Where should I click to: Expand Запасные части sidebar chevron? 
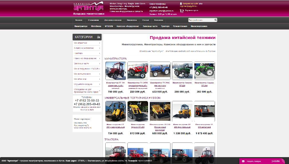pyautogui.click(x=100, y=63)
